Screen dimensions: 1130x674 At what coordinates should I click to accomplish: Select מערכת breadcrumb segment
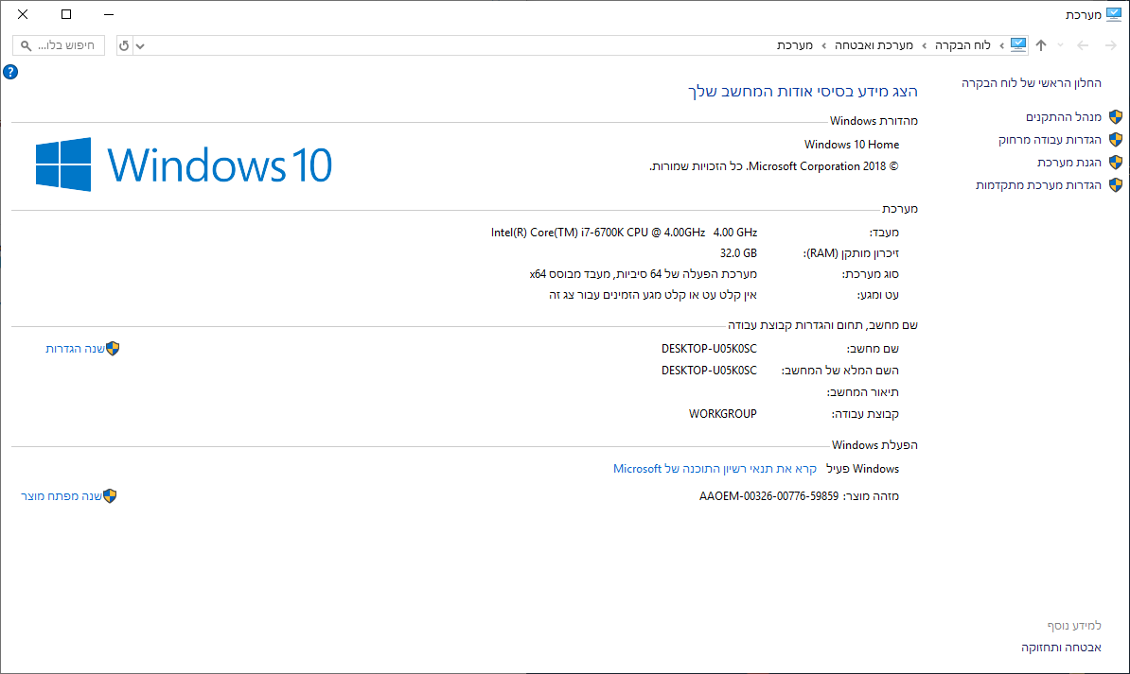click(x=795, y=44)
